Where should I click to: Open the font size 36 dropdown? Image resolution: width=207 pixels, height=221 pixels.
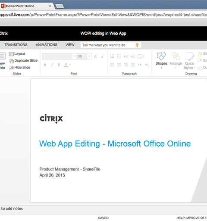coord(89,56)
